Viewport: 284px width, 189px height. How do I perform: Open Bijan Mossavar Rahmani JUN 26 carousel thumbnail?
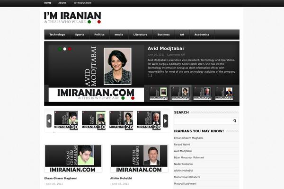pyautogui.click(x=149, y=120)
